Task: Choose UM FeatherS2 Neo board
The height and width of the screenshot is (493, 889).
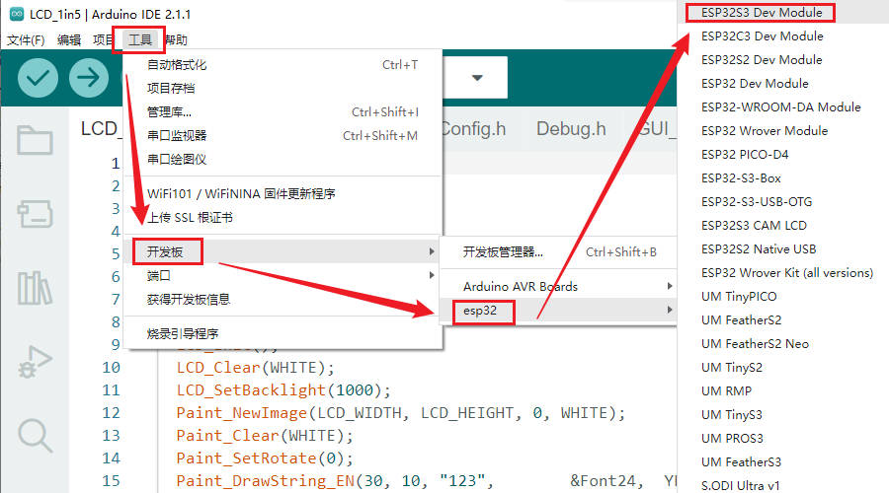Action: click(783, 343)
